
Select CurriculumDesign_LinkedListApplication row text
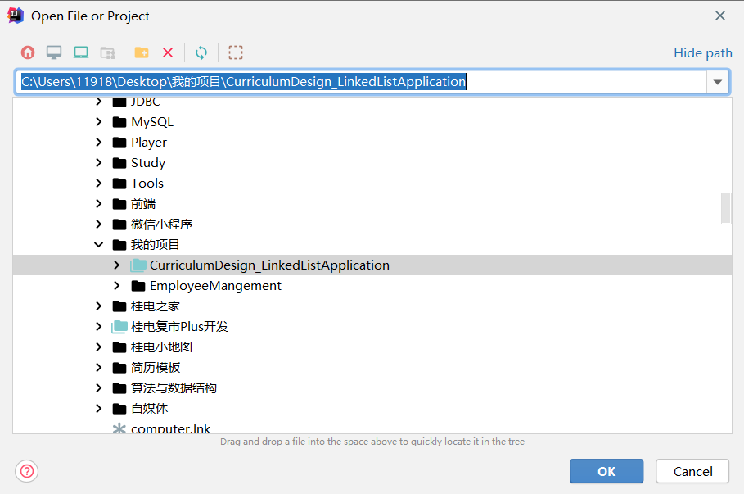[269, 265]
